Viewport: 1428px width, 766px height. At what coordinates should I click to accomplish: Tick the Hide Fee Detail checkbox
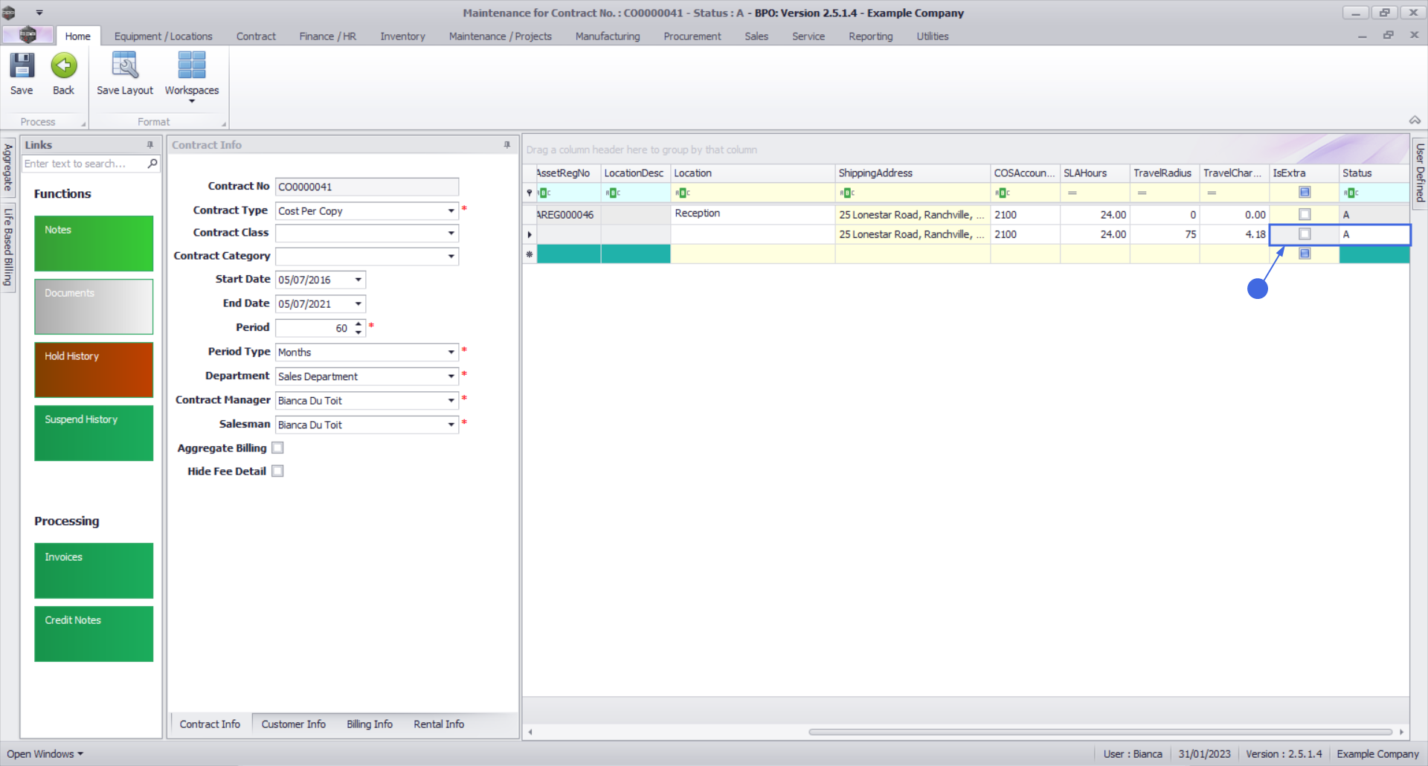coord(277,471)
